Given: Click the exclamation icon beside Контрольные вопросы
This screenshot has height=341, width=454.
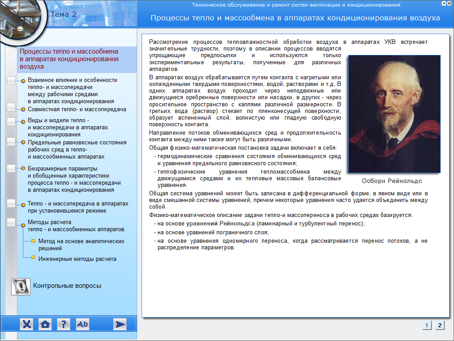Looking at the screenshot, I should click(x=20, y=287).
